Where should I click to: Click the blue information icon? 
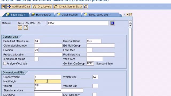coord(113,23)
